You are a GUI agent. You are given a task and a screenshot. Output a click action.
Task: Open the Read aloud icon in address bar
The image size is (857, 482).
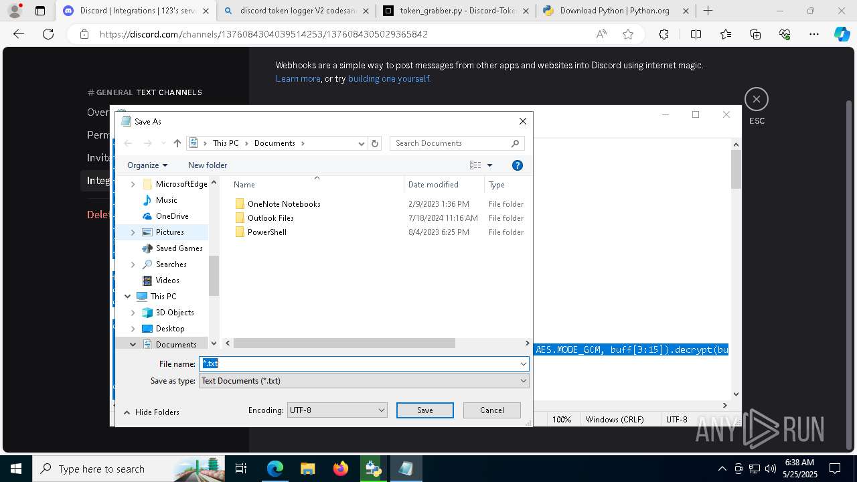tap(601, 34)
